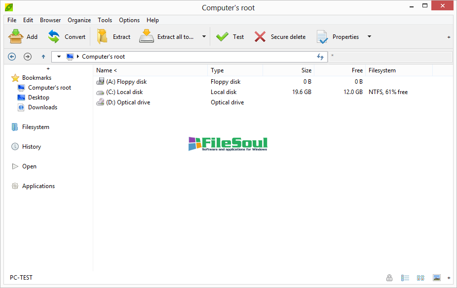457x288 pixels.
Task: Click the Bookmarks star icon
Action: (15, 78)
